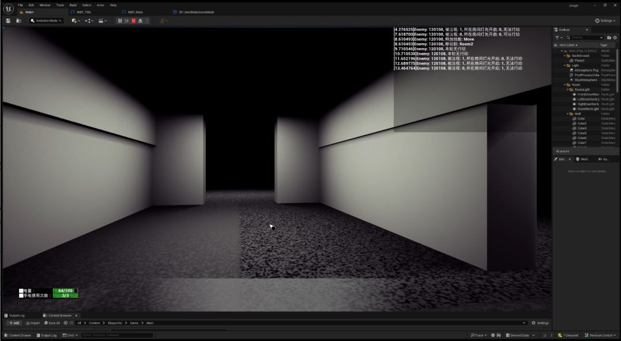The width and height of the screenshot is (621, 341).
Task: Open the Revision Control dropdown
Action: pyautogui.click(x=600, y=335)
